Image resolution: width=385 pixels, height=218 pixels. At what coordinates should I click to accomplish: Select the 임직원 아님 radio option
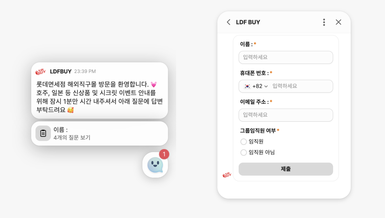[x=244, y=153]
